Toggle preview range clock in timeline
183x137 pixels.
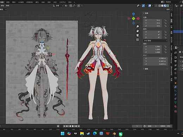click(145, 126)
